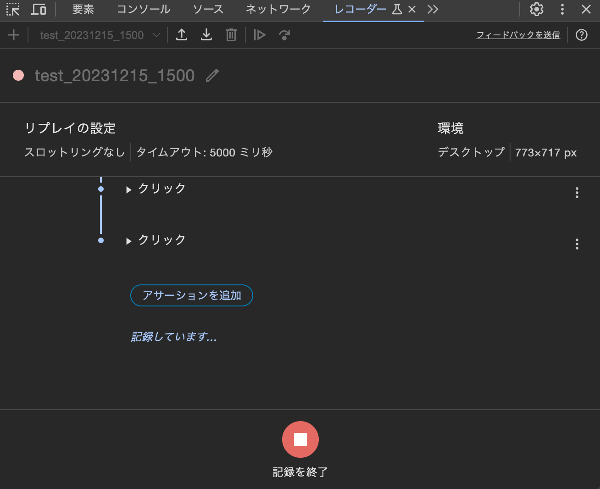This screenshot has height=489, width=600.
Task: Export the recording using the upload icon
Action: [x=182, y=34]
